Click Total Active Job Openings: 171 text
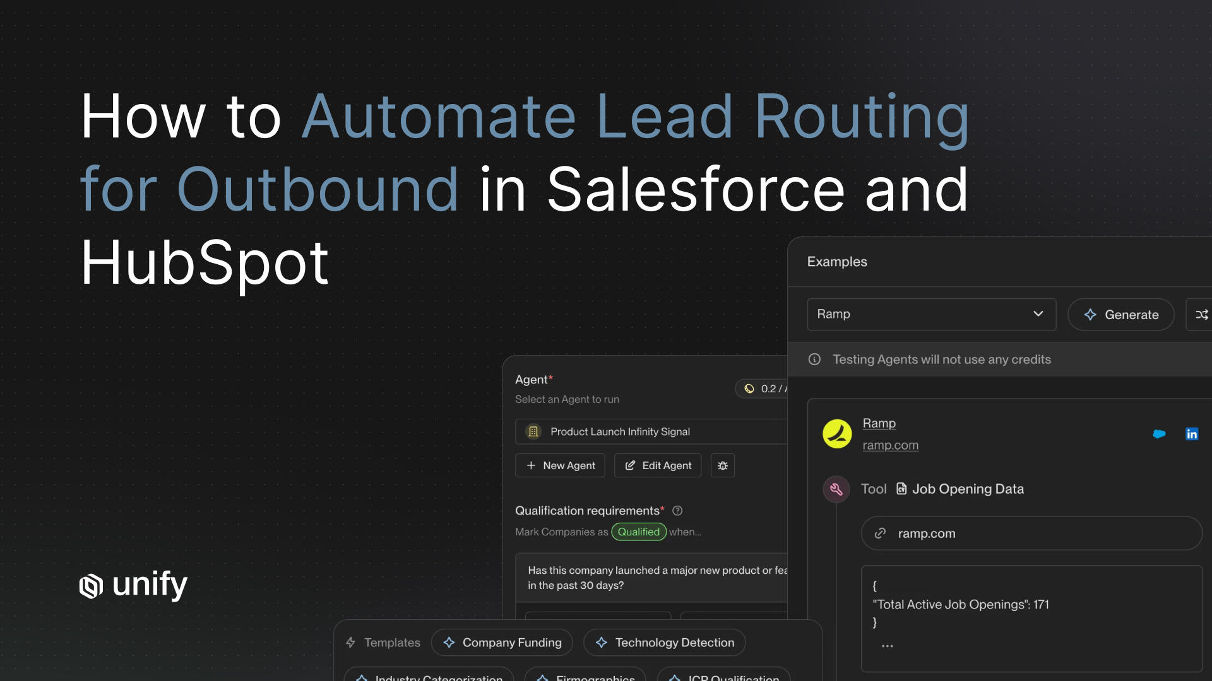1212x681 pixels. coord(960,604)
